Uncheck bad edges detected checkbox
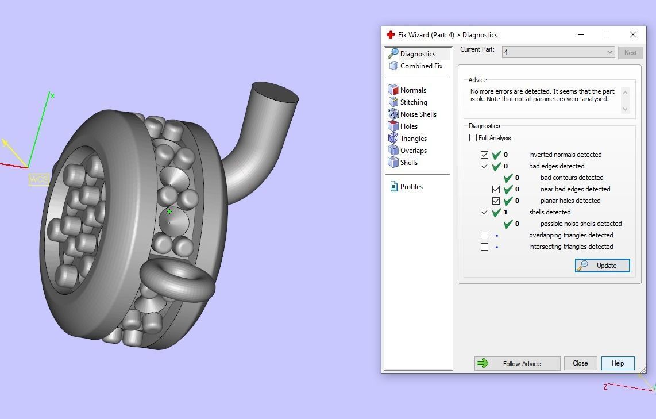The image size is (656, 419). [x=484, y=166]
